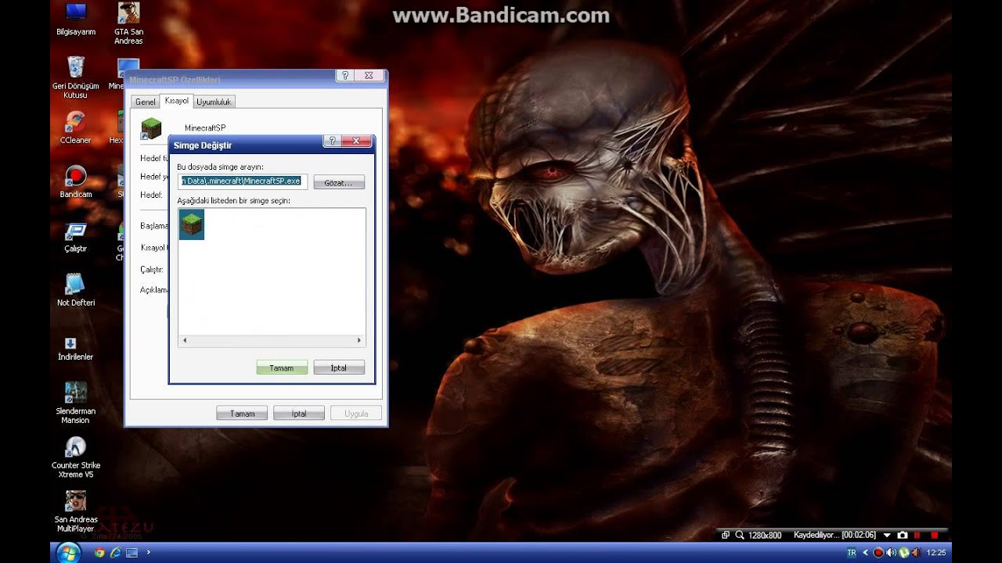Click İptal in Simge Değiştir dialog
This screenshot has height=563, width=1002.
[x=339, y=368]
